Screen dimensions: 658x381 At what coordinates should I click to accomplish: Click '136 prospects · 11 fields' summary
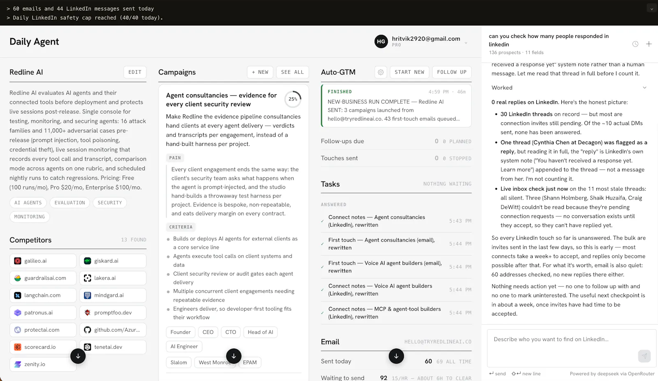tap(516, 53)
